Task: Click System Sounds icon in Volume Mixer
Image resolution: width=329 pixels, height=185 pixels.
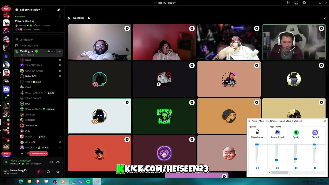Action: pos(277,133)
